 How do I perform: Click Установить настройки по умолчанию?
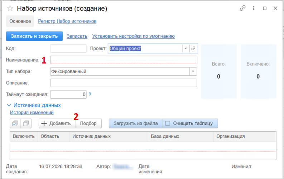coord(133,36)
